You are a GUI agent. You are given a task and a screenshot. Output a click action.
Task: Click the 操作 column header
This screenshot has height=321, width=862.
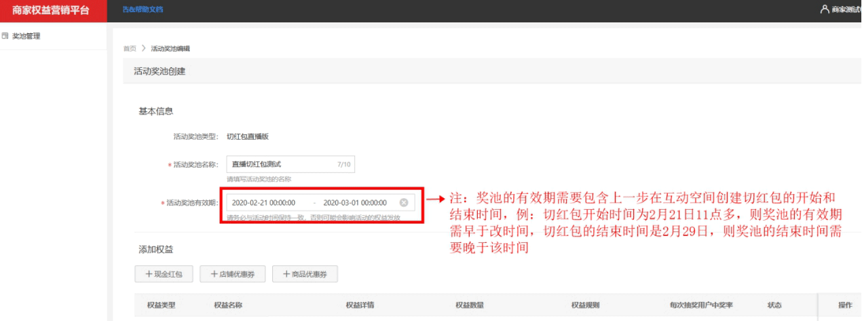tap(845, 305)
